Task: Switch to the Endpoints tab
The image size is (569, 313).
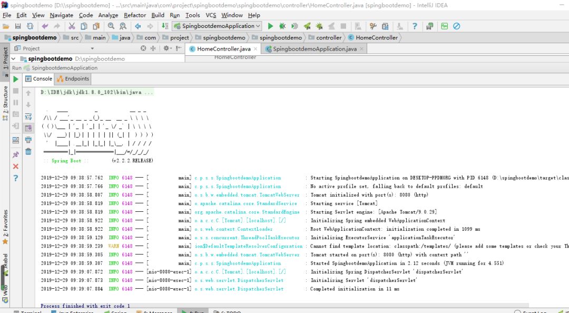Action: pos(73,79)
